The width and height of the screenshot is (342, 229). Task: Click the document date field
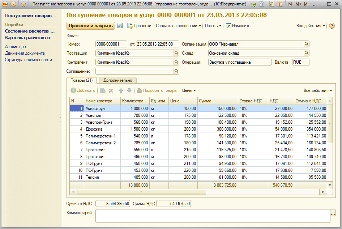(158, 44)
